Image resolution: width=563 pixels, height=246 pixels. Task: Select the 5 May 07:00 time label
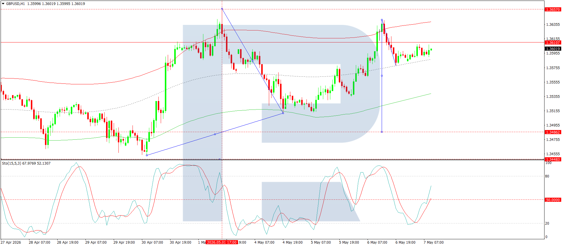[321, 242]
